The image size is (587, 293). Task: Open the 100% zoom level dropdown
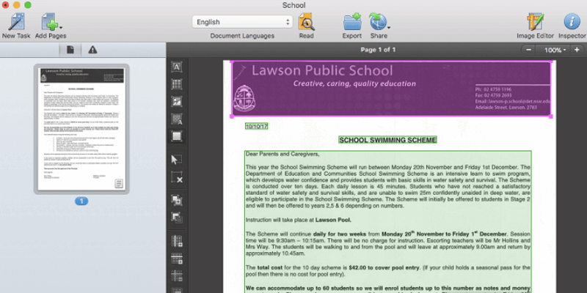(555, 50)
